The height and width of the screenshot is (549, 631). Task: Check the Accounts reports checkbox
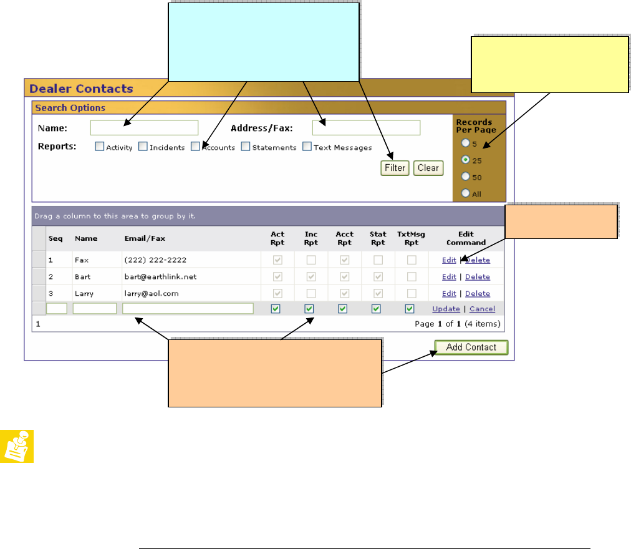(195, 146)
